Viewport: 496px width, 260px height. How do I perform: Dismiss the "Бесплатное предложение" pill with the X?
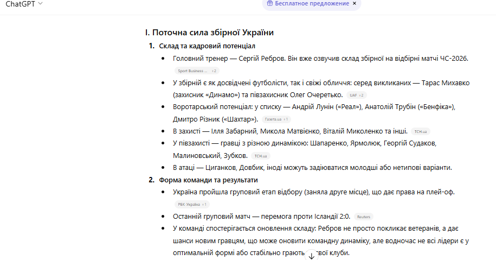[x=355, y=3]
